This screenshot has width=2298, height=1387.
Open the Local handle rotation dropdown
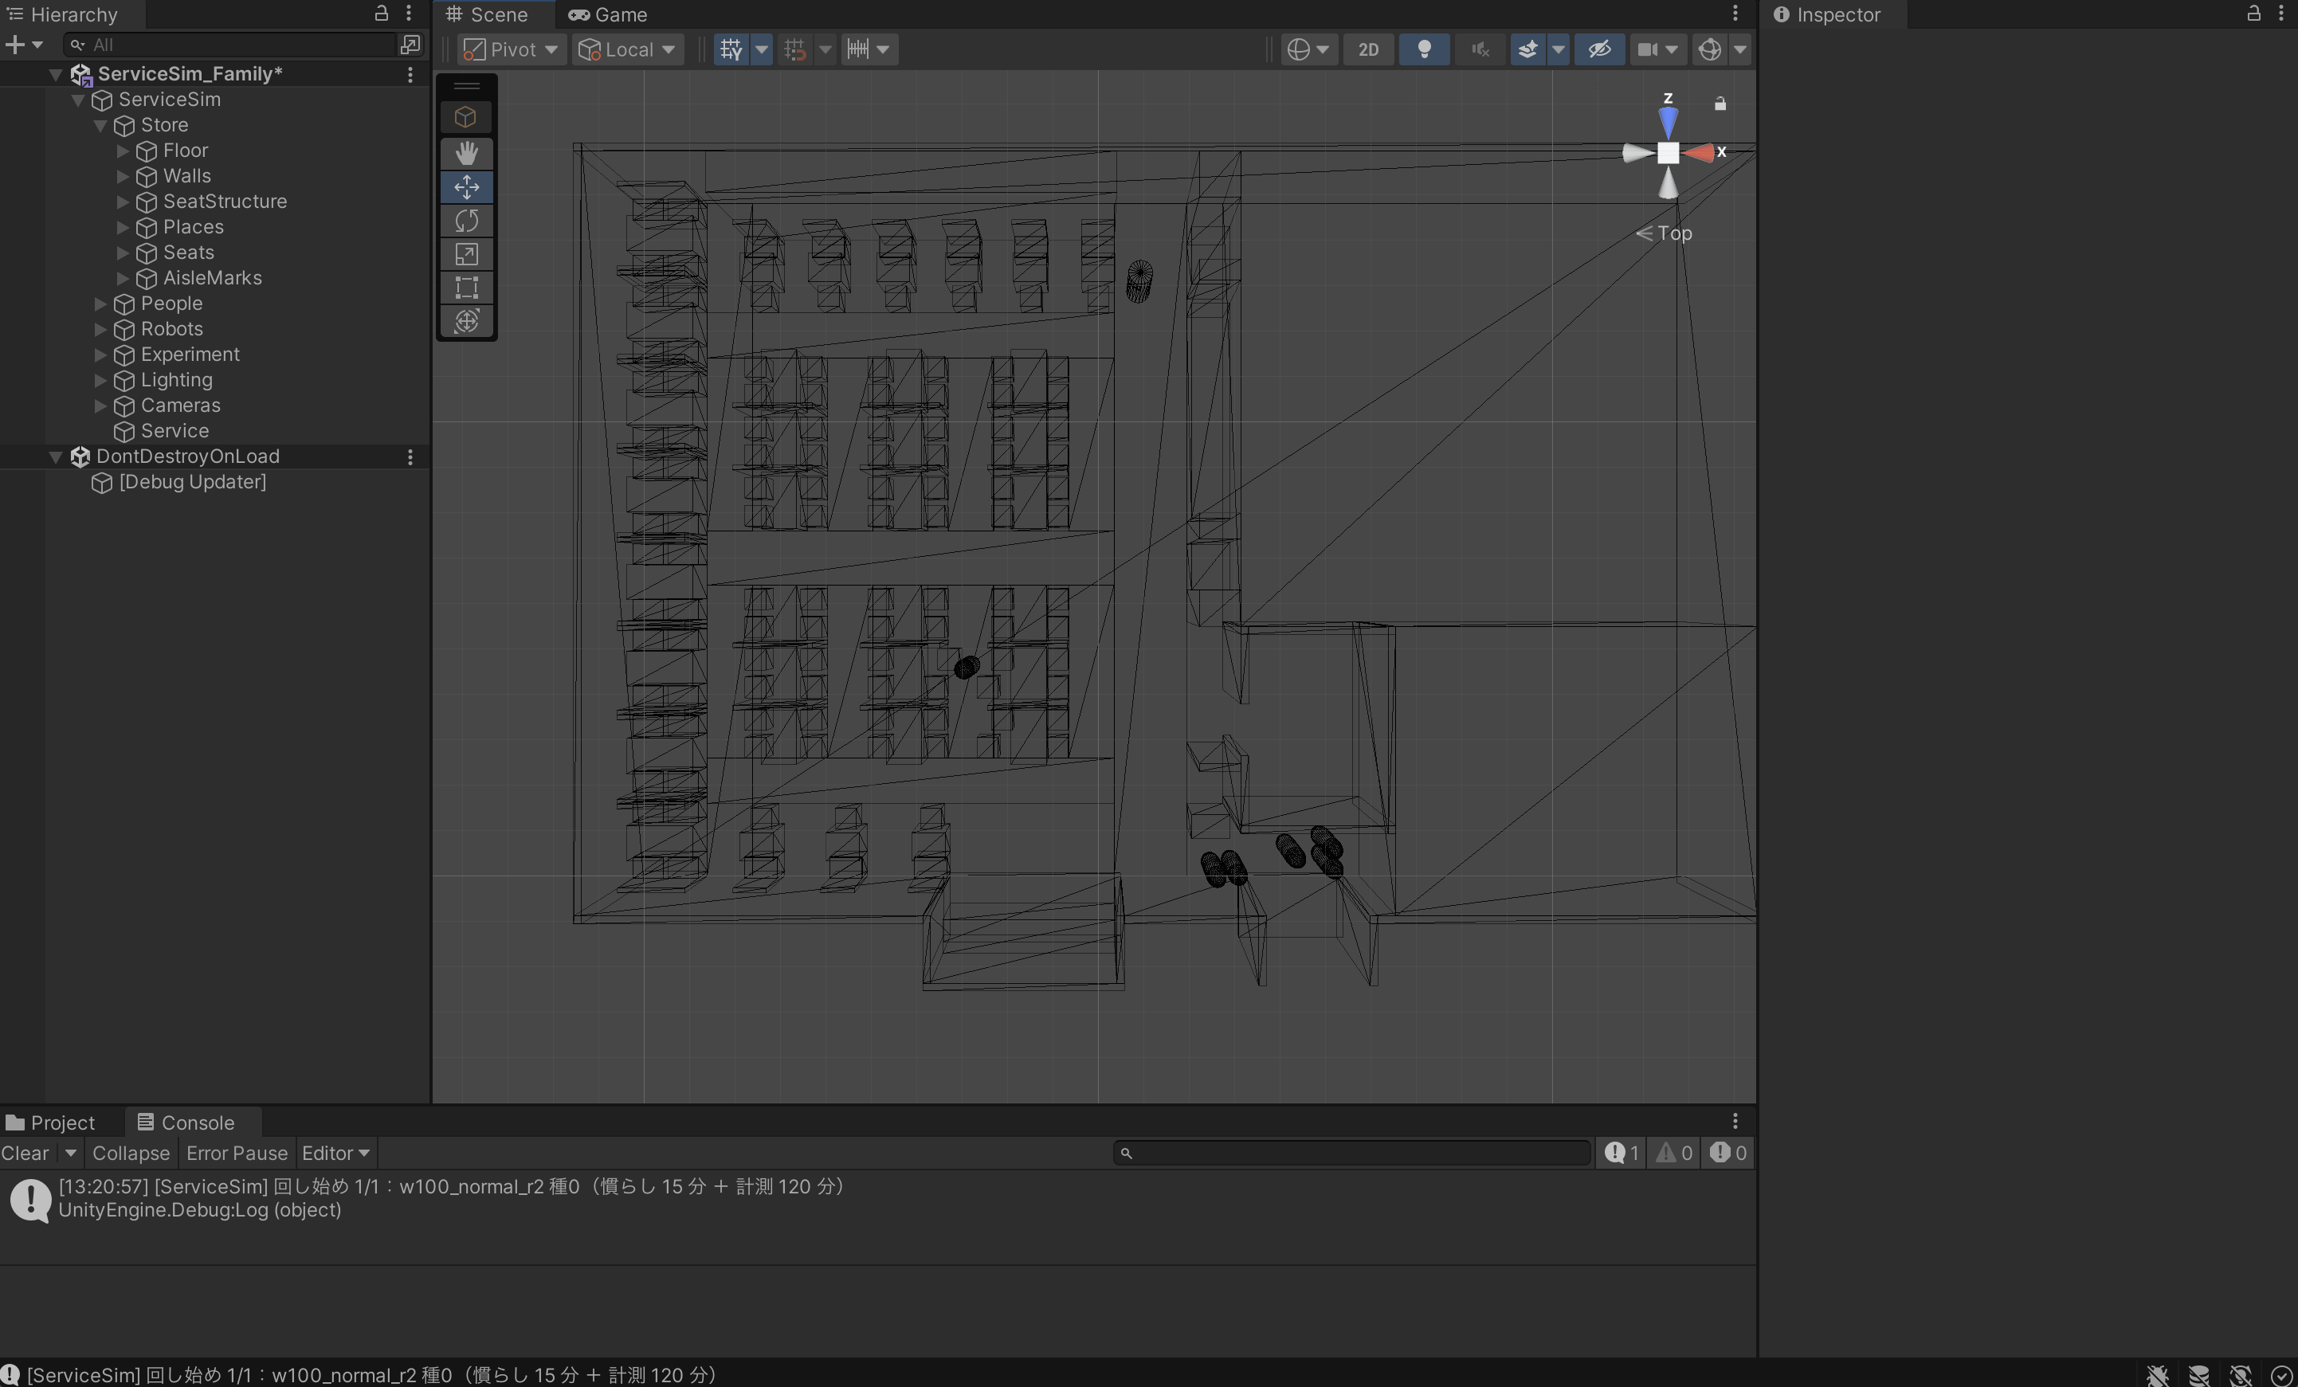tap(627, 49)
